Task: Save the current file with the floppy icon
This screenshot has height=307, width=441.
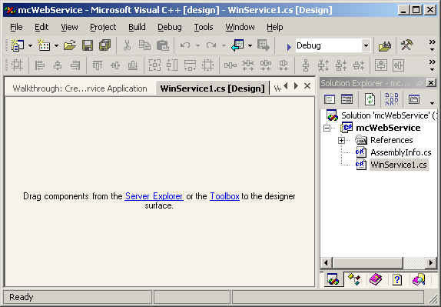Action: point(87,45)
